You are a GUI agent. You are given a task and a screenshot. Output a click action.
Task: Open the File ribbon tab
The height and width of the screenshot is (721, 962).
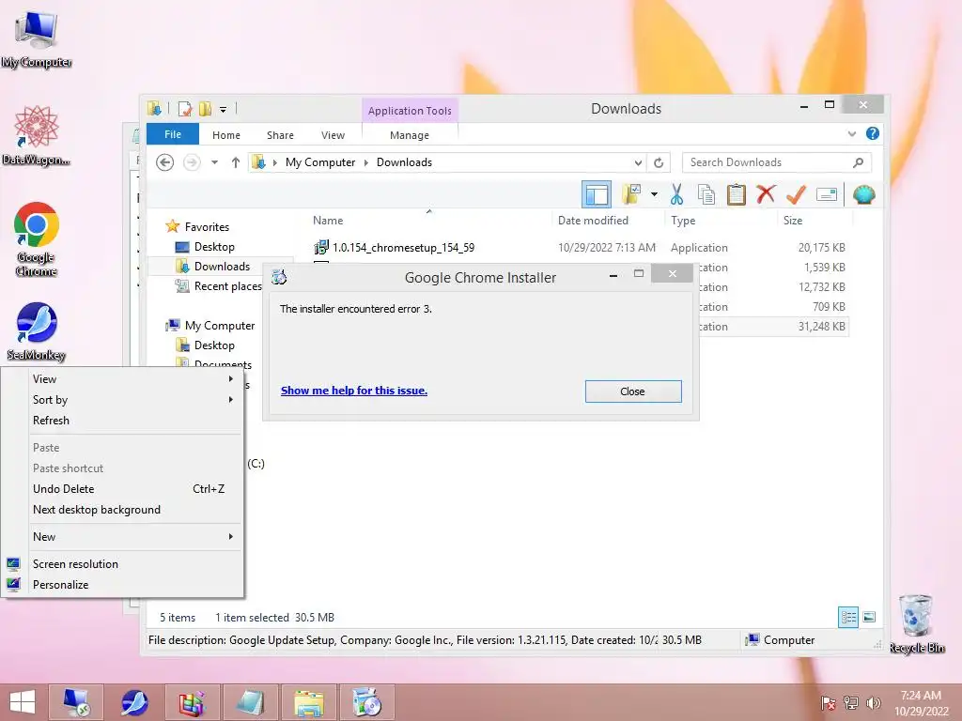click(173, 134)
